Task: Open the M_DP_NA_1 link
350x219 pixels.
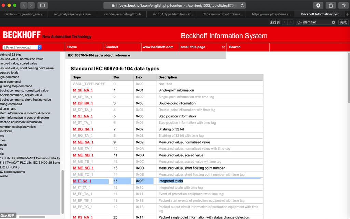Action: [x=83, y=103]
